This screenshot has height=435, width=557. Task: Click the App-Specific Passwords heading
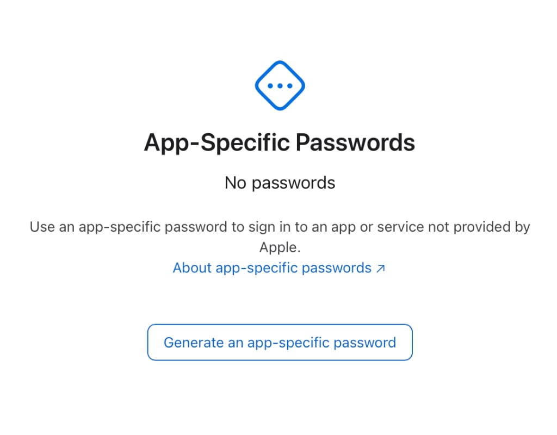(280, 142)
